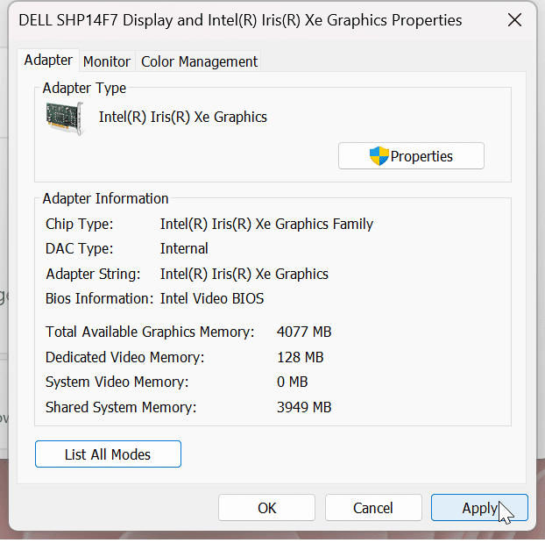Click the Shared System Memory label
Screen dimensions: 545x543
tap(121, 407)
